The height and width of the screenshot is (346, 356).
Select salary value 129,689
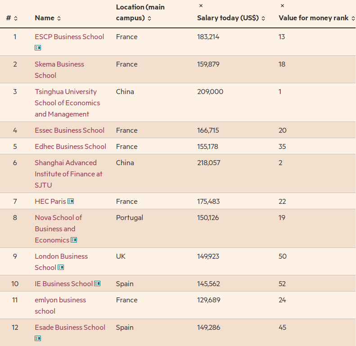[x=209, y=300]
